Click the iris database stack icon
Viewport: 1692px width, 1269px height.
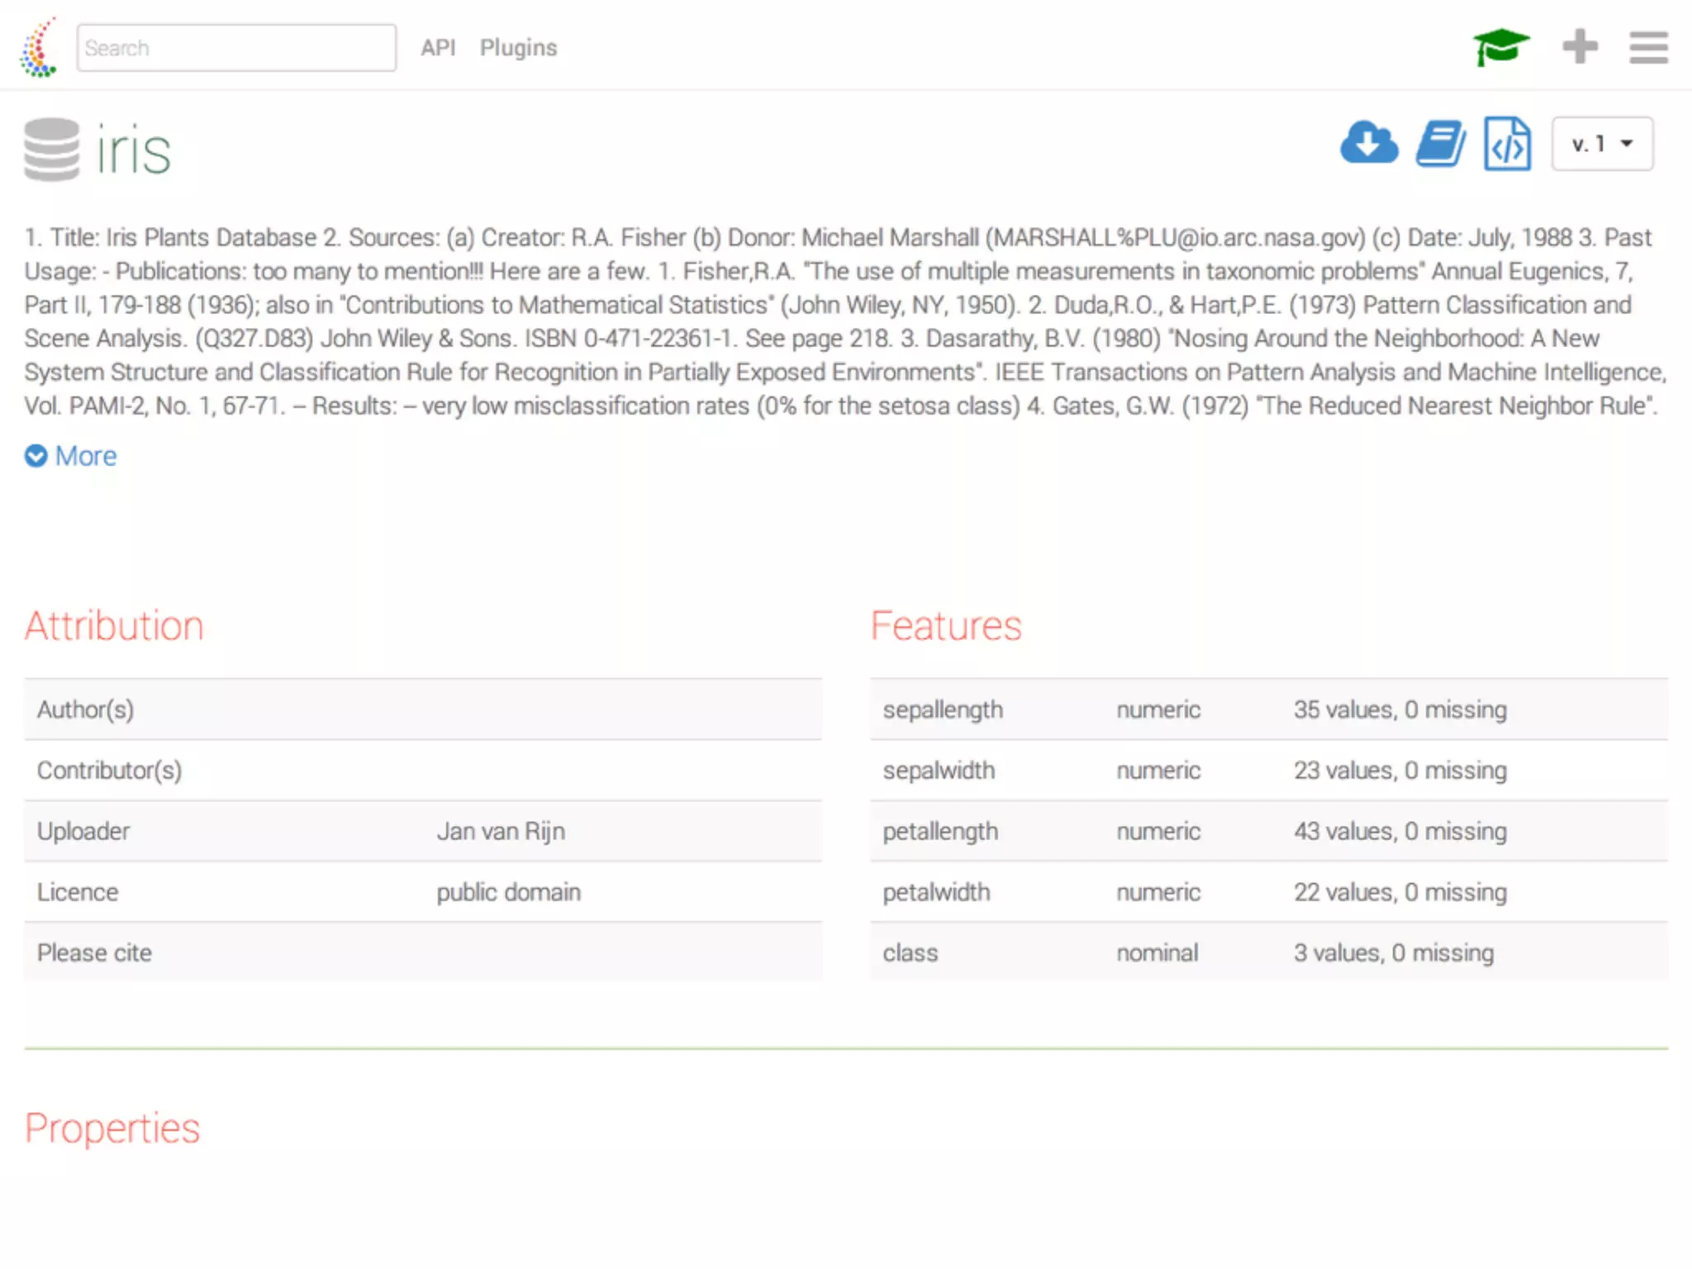tap(51, 150)
